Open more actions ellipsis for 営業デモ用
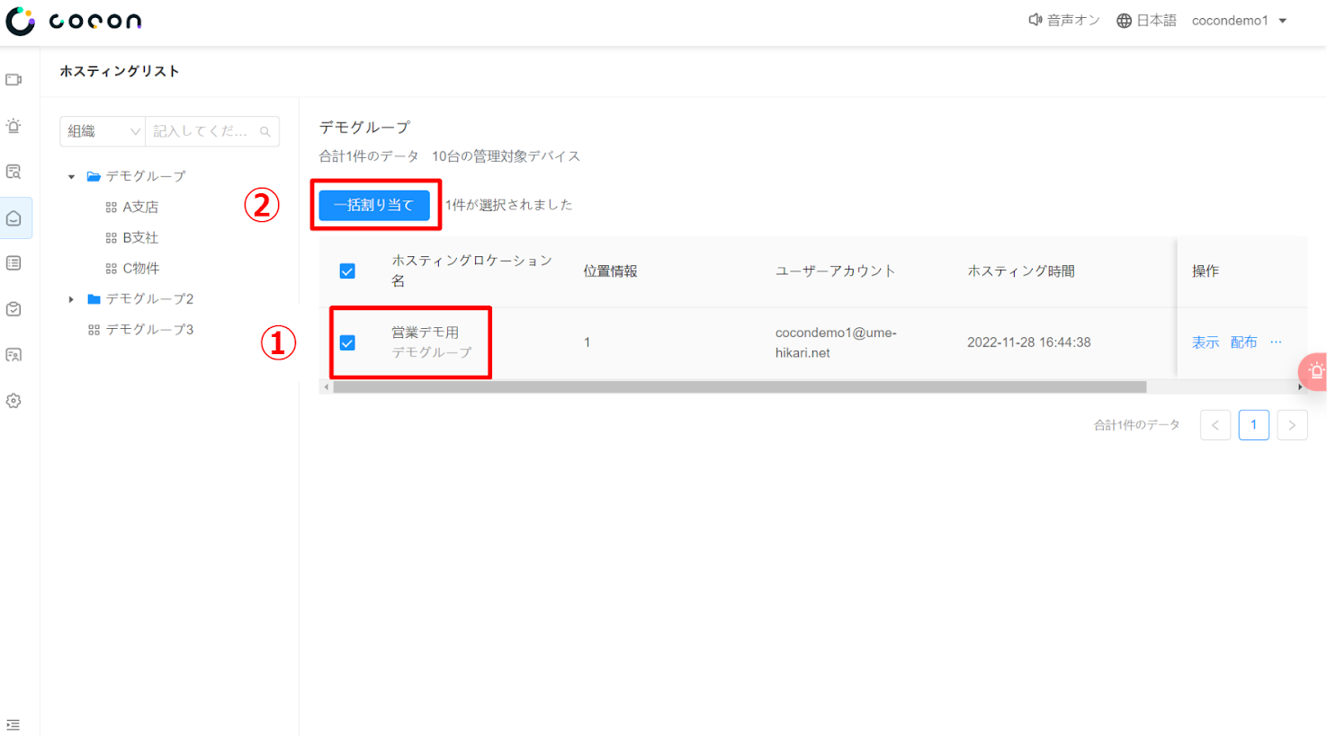This screenshot has width=1327, height=736. (x=1276, y=342)
